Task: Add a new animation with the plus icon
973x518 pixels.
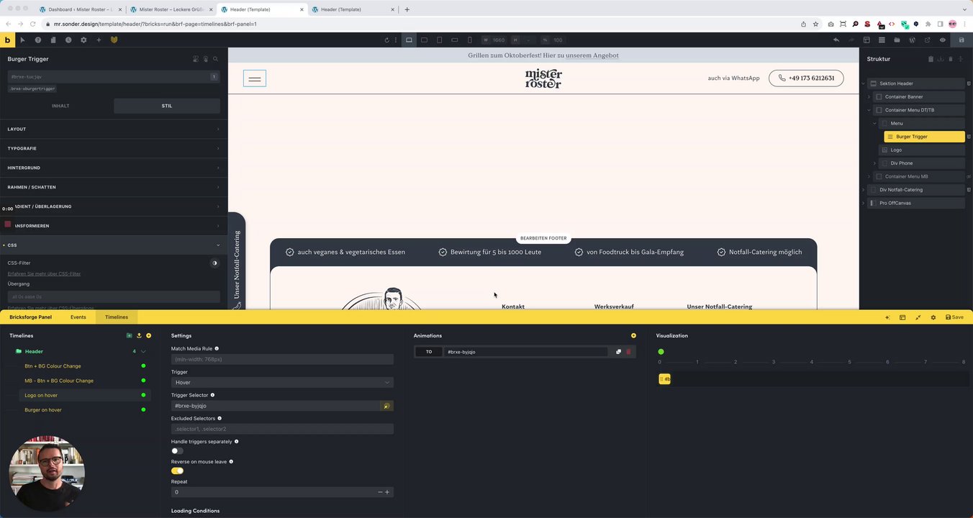Action: coord(633,336)
